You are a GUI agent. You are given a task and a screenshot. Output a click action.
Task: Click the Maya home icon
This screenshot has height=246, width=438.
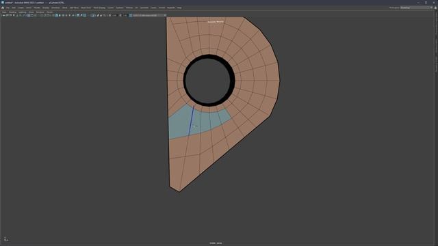(3, 8)
